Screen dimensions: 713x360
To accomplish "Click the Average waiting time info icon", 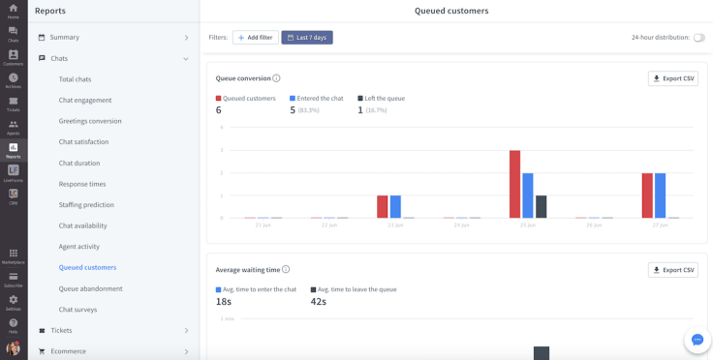I will coord(286,269).
